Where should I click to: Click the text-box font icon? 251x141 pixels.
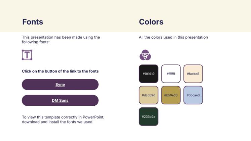tap(27, 55)
